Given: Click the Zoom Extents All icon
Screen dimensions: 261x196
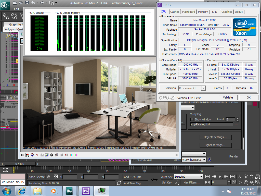Looking at the screenshot, I should 257,177.
